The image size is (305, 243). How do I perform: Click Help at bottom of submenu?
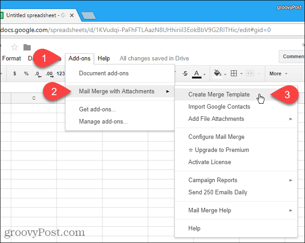(236, 228)
